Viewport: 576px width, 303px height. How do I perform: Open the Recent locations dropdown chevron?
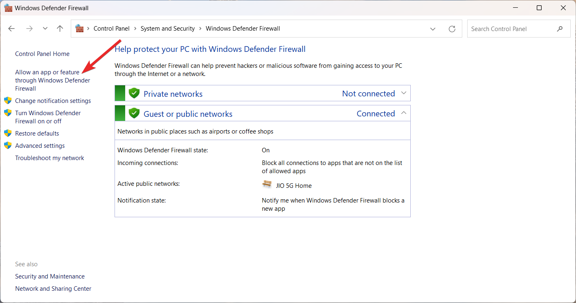(45, 29)
